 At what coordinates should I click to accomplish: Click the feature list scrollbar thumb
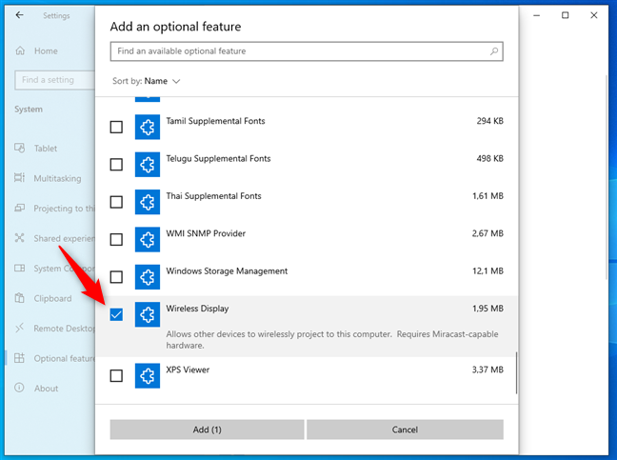(x=516, y=373)
